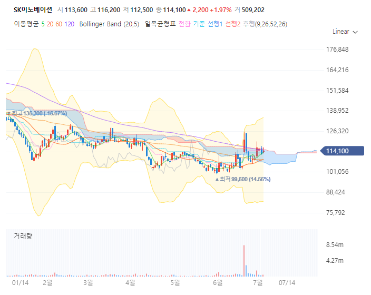Click the 176,848 price axis label
Viewport: 371px width, 295px height.
coord(337,50)
